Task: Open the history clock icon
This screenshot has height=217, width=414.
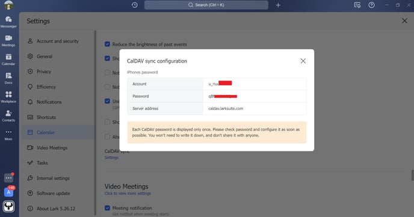Action: [x=134, y=5]
